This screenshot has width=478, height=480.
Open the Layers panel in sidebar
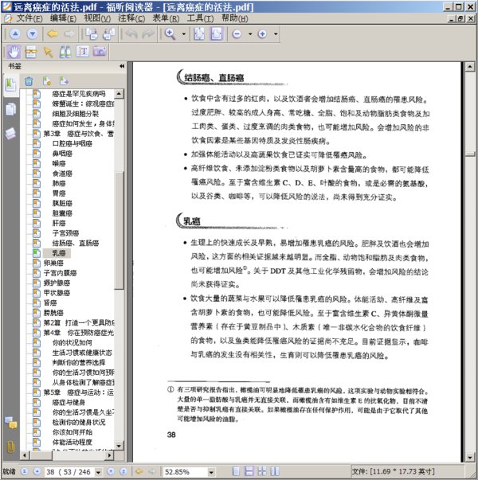point(10,134)
